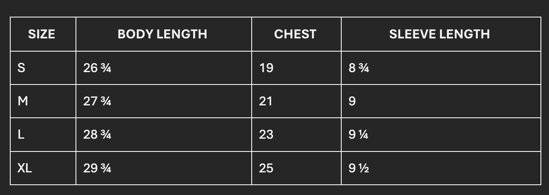Click the chest value 21
The height and width of the screenshot is (195, 549).
(x=266, y=101)
